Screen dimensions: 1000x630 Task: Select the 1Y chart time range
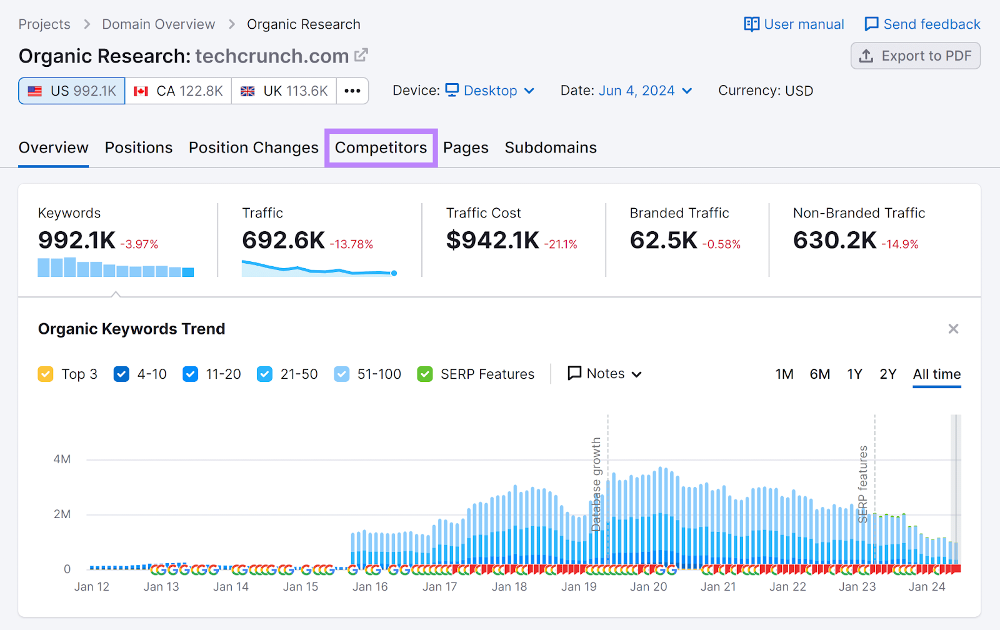coord(854,374)
